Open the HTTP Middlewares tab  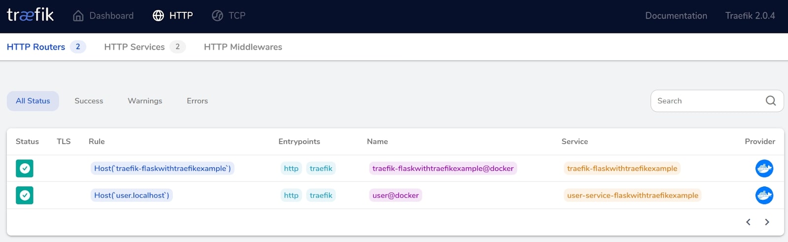(x=243, y=47)
